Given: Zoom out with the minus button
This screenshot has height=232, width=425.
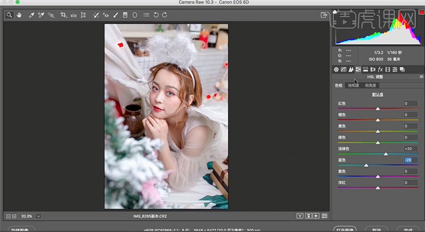Looking at the screenshot, I should click(x=8, y=216).
